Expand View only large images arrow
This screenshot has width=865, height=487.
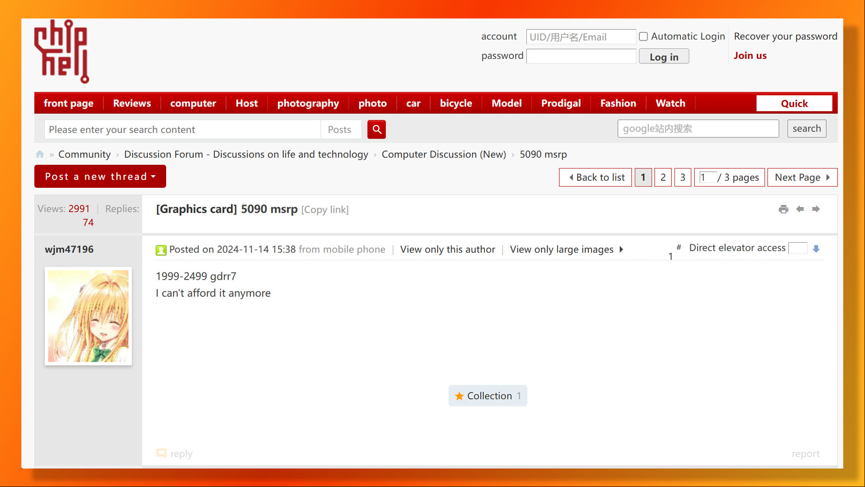point(621,250)
